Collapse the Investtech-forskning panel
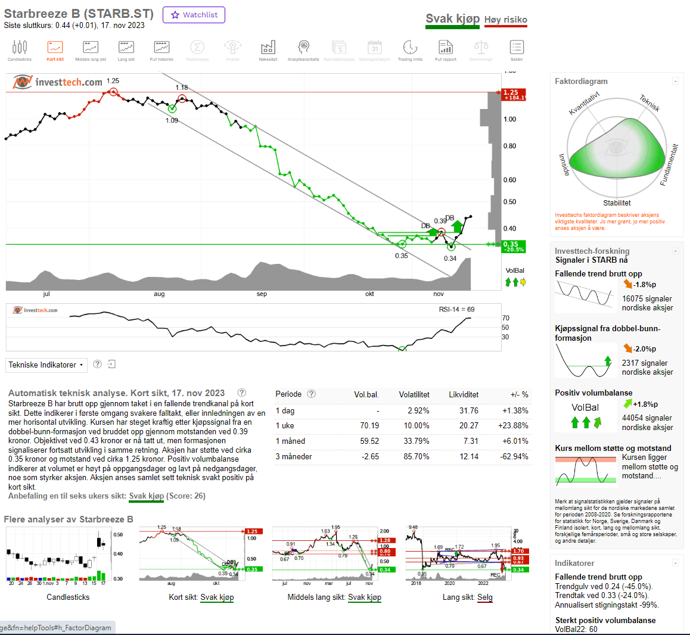The width and height of the screenshot is (690, 635). [x=675, y=251]
